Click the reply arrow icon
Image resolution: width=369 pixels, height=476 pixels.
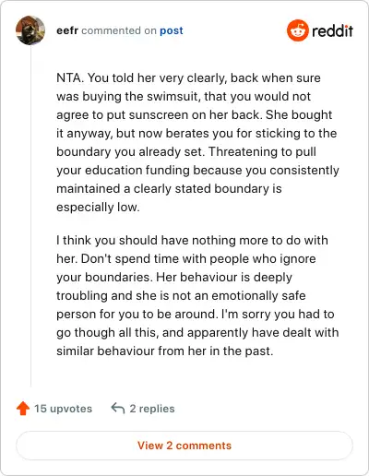118,409
